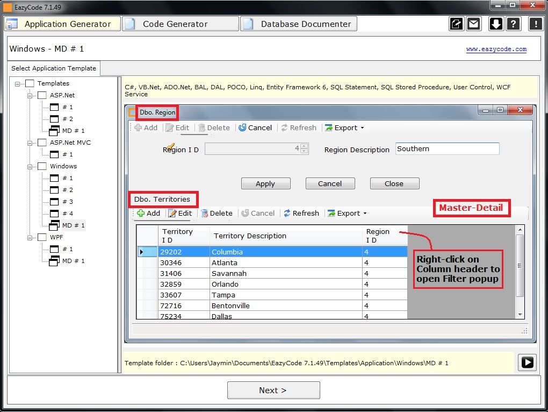
Task: Switch to the Code Generator tab
Action: 180,24
